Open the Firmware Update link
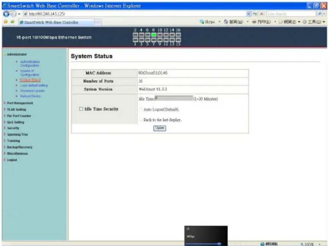The height and width of the screenshot is (246, 329). (x=32, y=91)
